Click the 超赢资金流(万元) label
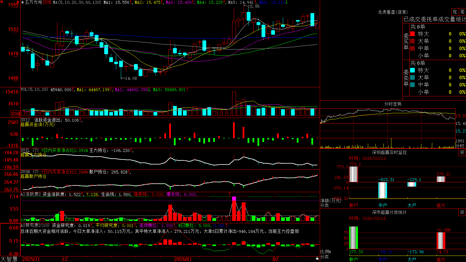The image size is (466, 262). [38, 124]
